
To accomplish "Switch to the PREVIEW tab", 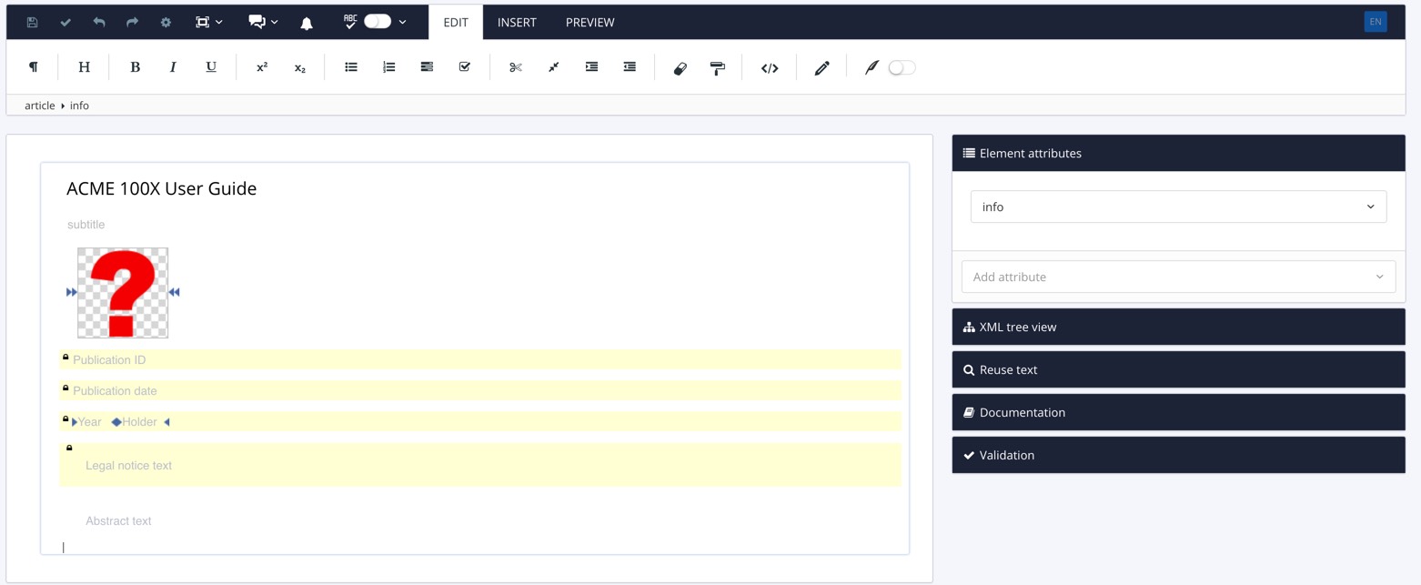I will point(590,22).
